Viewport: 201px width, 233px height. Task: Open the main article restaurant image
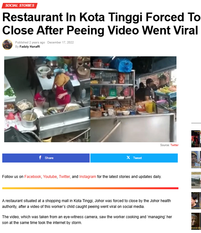tap(90, 99)
